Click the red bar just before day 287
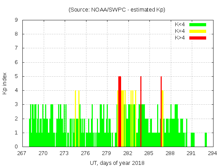224x168 pixels. (x=161, y=111)
